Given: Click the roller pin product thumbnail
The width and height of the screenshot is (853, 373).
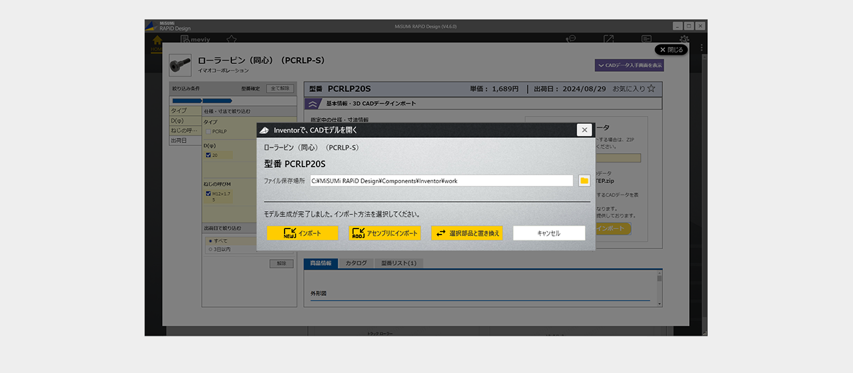Looking at the screenshot, I should pyautogui.click(x=180, y=65).
